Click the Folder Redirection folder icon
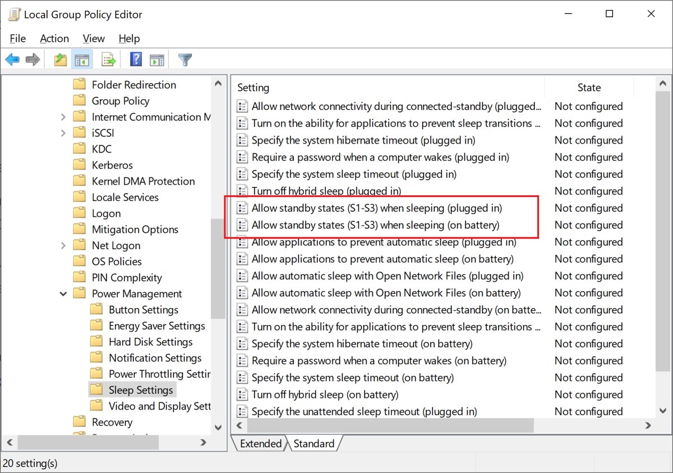The image size is (673, 473). tap(80, 85)
